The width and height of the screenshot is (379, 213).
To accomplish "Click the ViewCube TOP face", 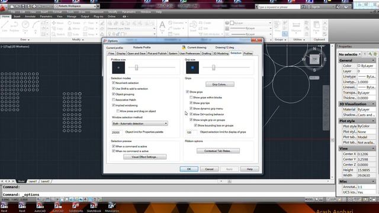I will (314, 59).
